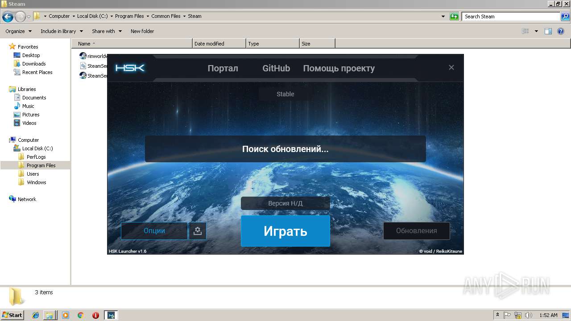
Task: Click New folder in toolbar
Action: point(142,31)
